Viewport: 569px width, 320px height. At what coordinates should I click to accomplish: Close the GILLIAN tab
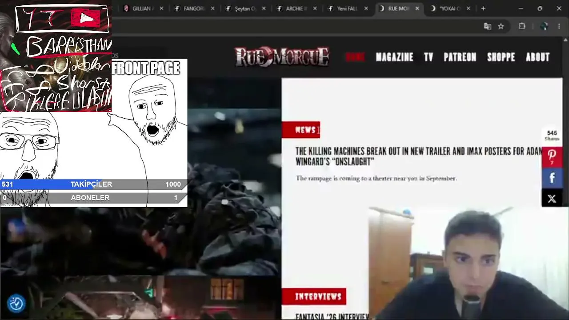coord(161,8)
